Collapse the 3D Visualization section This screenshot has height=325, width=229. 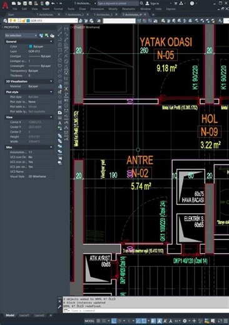click(51, 81)
